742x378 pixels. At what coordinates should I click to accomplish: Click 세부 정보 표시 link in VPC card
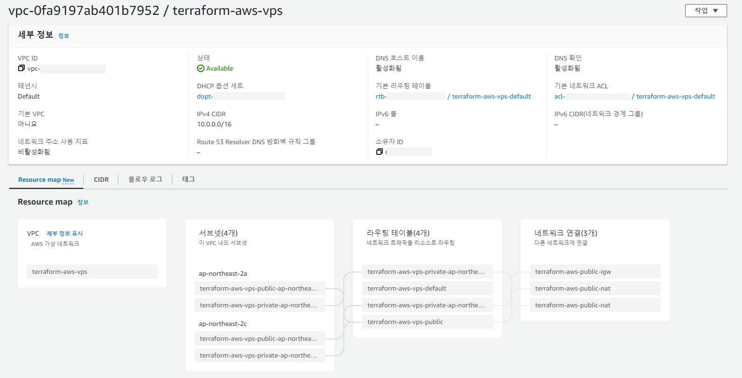(x=65, y=233)
